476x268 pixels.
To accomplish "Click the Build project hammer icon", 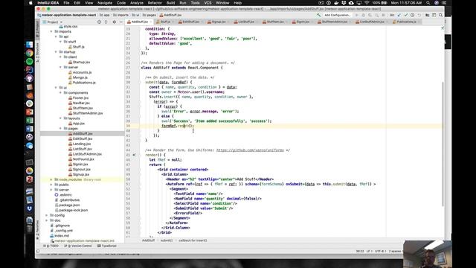I will click(x=318, y=15).
